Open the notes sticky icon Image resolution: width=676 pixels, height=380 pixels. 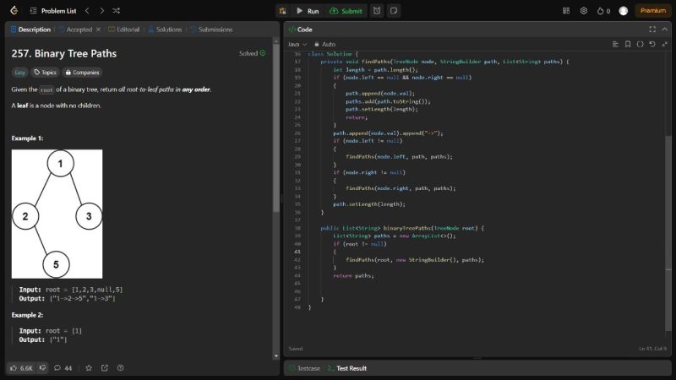[394, 11]
